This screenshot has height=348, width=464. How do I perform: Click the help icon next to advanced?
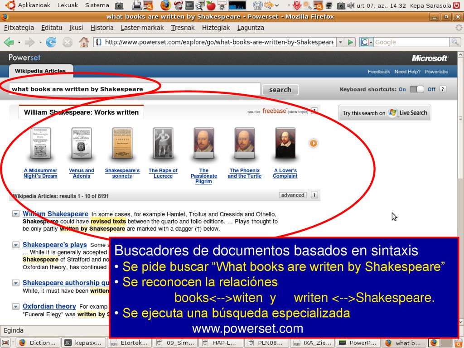click(314, 195)
